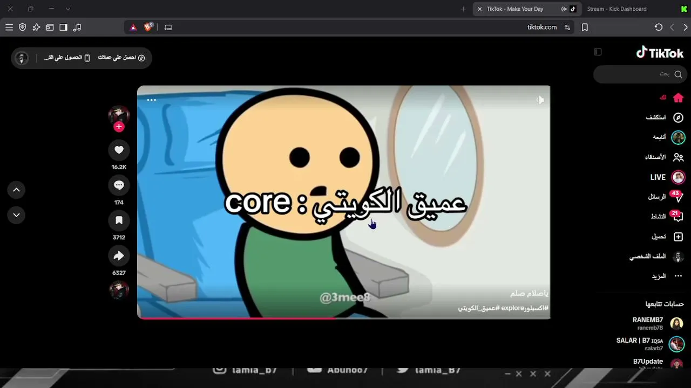Screen dimensions: 691x388
Task: Click the explore# hashtag in the caption
Action: 525,308
